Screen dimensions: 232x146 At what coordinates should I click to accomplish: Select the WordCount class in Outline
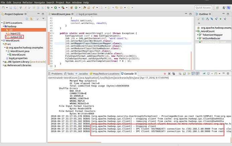pos(208,31)
